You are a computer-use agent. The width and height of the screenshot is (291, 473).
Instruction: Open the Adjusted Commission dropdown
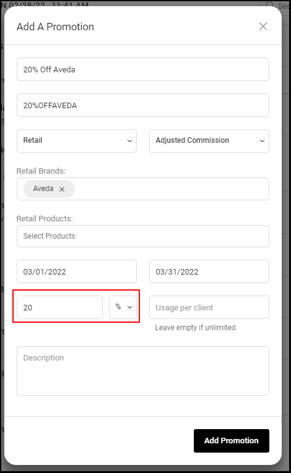209,141
